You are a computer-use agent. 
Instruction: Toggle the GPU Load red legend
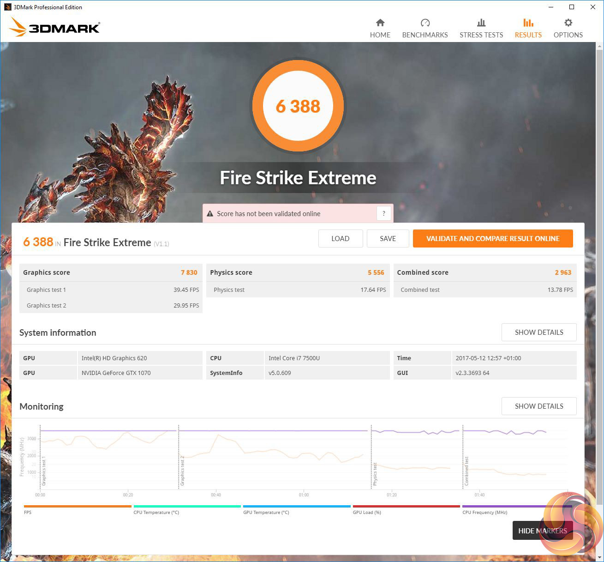click(x=406, y=509)
